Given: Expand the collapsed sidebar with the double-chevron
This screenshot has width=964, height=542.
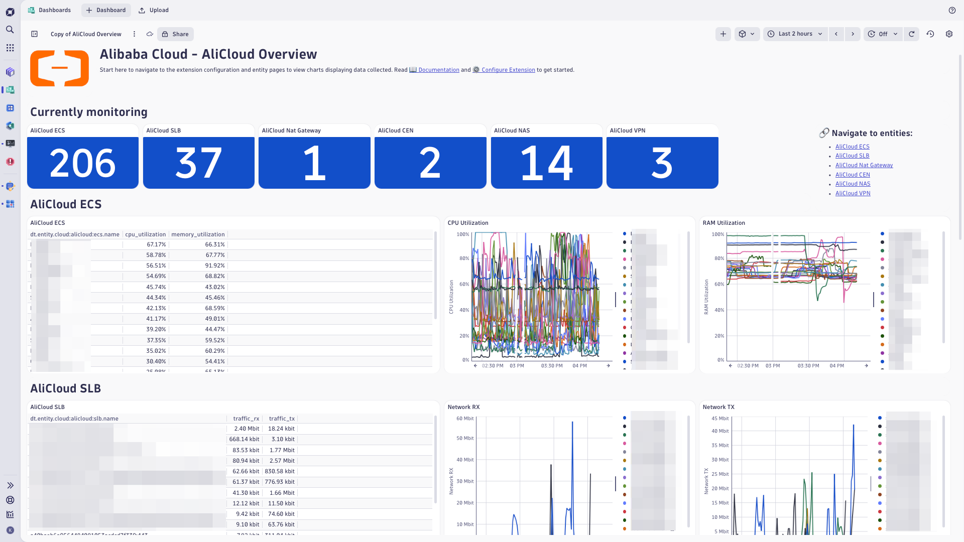Looking at the screenshot, I should click(x=10, y=485).
